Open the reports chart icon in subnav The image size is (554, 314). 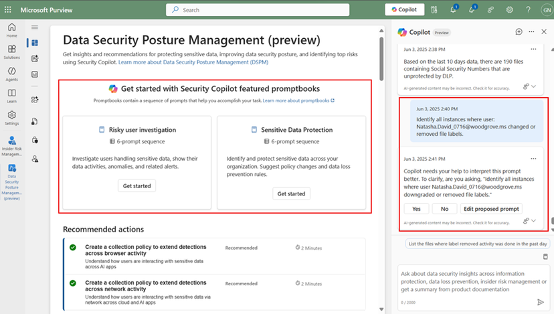point(35,74)
